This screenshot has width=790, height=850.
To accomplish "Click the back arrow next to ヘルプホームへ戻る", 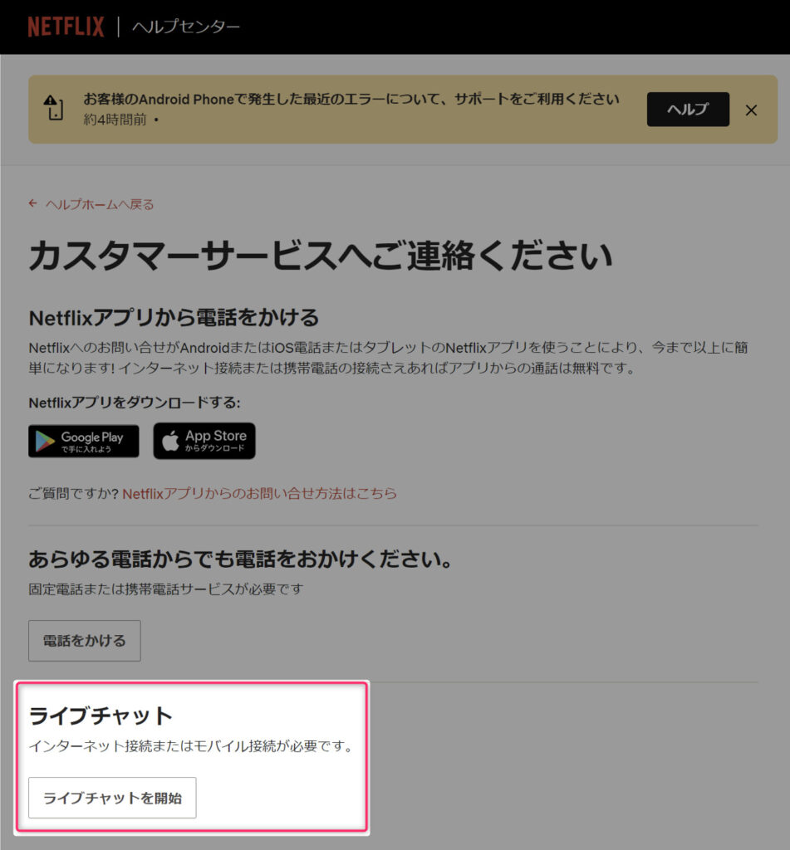I will (33, 204).
